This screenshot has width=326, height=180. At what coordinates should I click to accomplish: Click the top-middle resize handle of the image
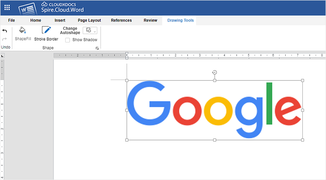(215, 80)
